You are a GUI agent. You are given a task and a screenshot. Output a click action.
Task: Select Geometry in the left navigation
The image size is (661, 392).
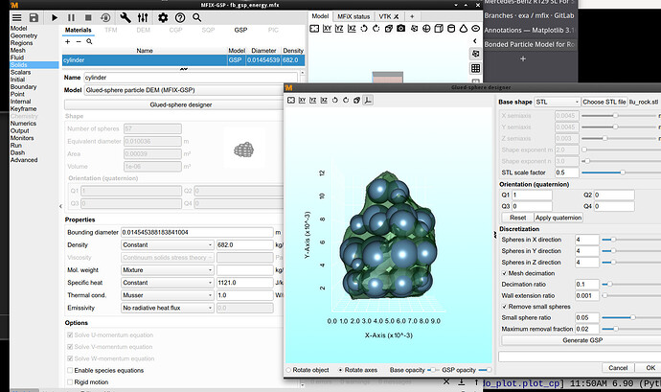24,37
